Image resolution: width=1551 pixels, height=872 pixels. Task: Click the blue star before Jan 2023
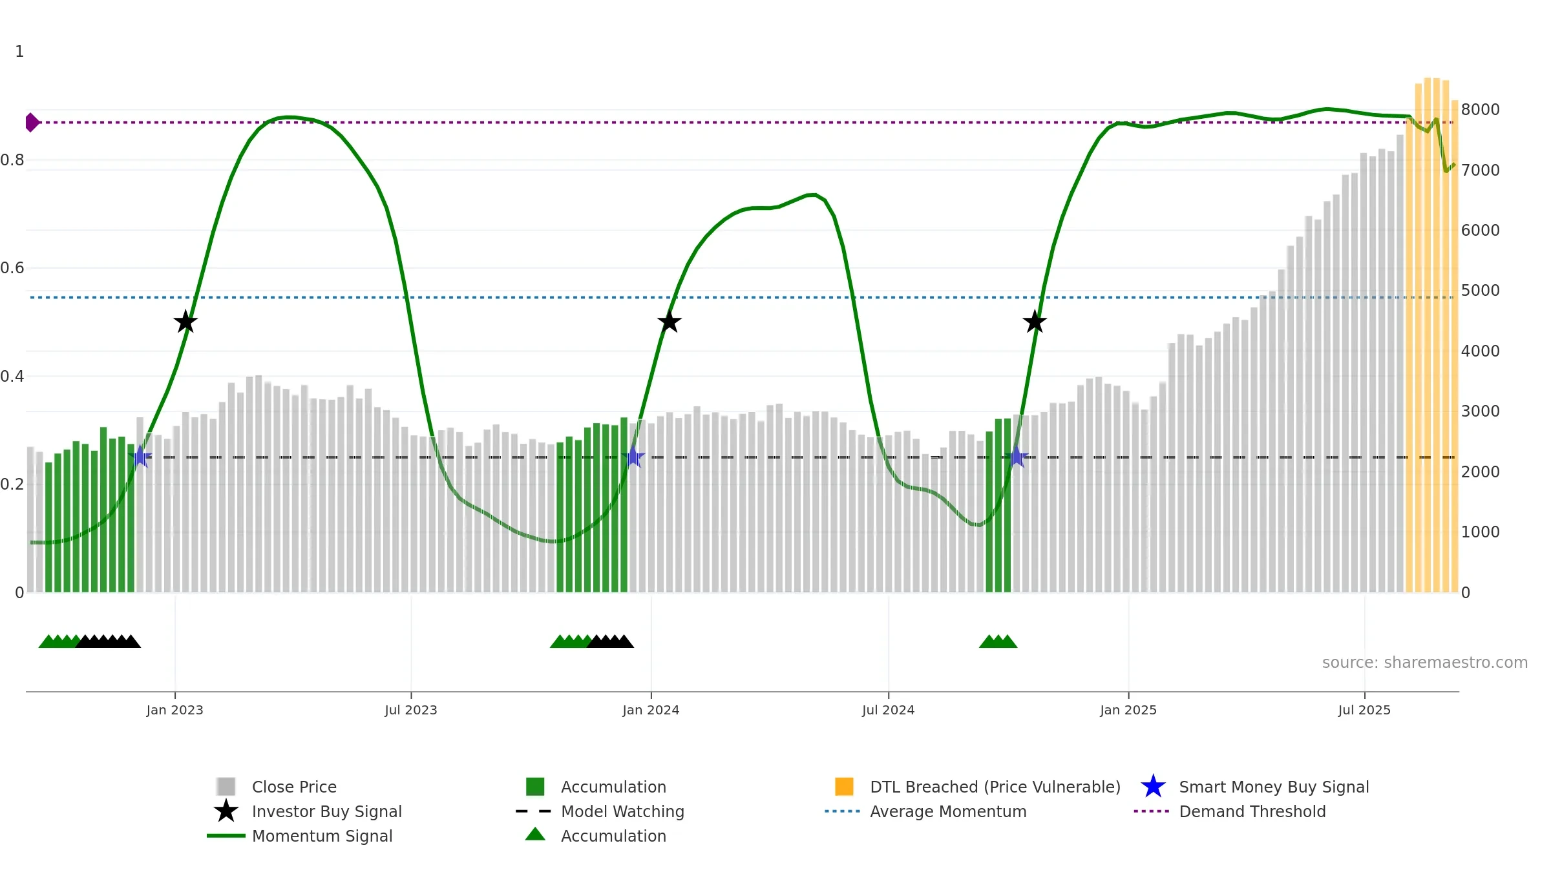(140, 457)
